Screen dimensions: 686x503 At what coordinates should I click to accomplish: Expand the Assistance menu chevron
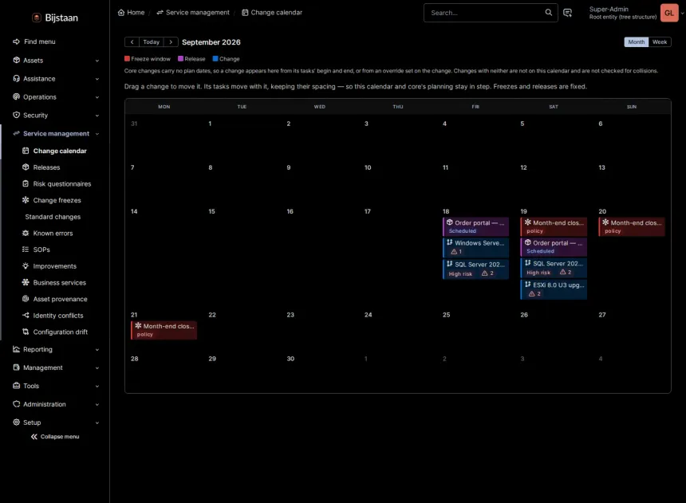pyautogui.click(x=97, y=79)
